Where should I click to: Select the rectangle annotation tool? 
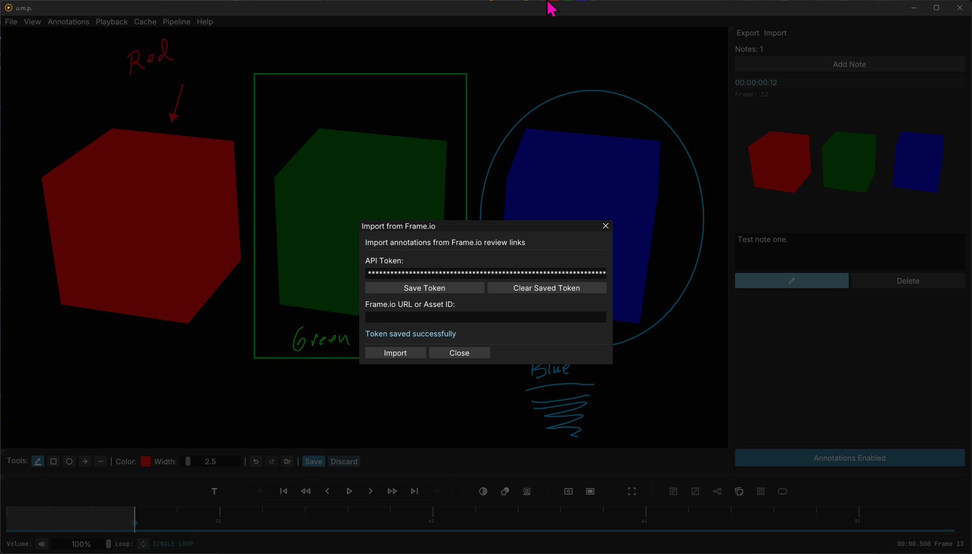pyautogui.click(x=53, y=462)
